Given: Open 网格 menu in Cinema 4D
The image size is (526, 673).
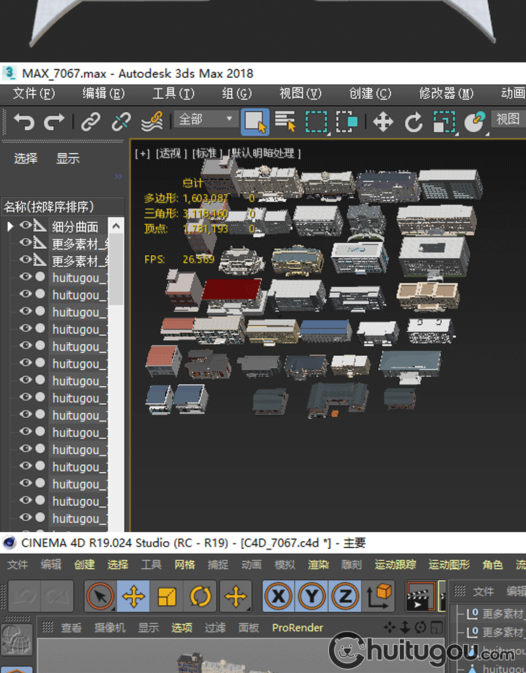Looking at the screenshot, I should (184, 564).
